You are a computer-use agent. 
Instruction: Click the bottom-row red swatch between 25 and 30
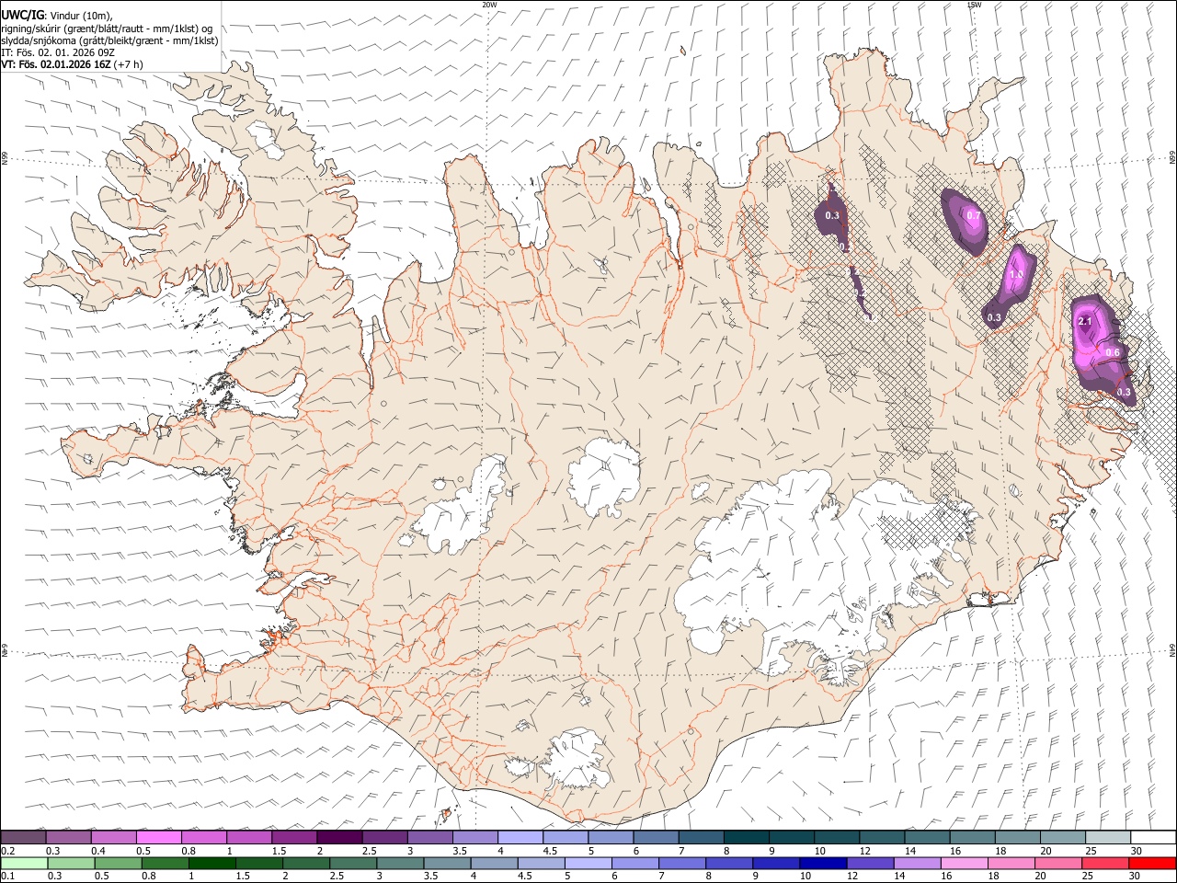[x=1104, y=864]
